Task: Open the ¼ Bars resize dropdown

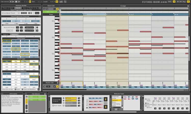Action: tap(9, 31)
